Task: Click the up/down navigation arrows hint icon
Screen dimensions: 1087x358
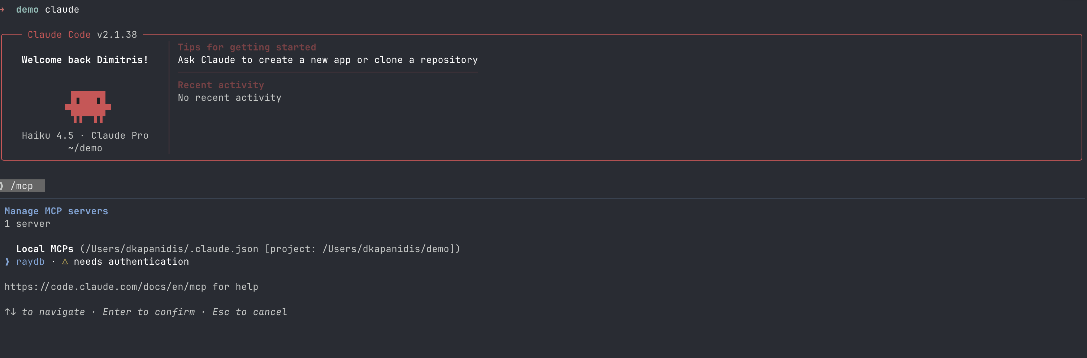Action: coord(10,312)
